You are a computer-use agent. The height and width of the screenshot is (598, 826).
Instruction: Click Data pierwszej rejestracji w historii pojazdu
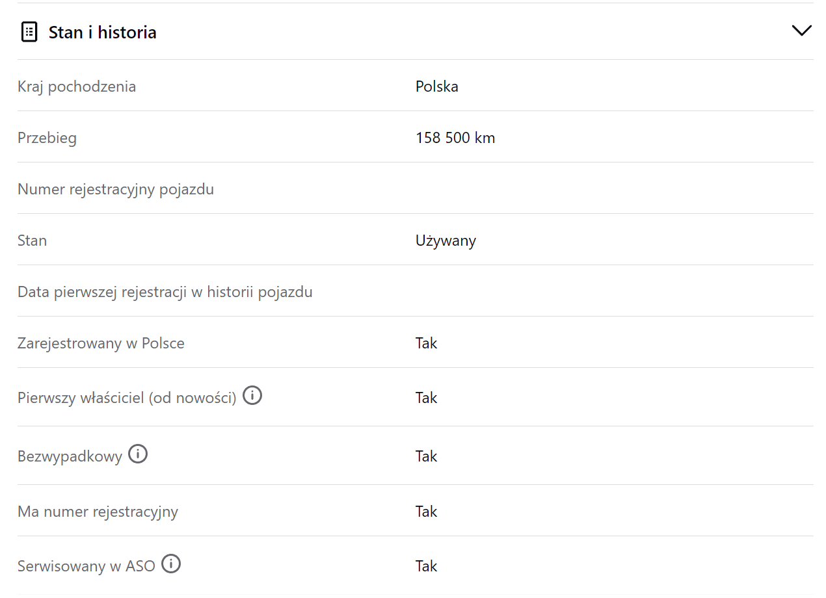coord(165,292)
